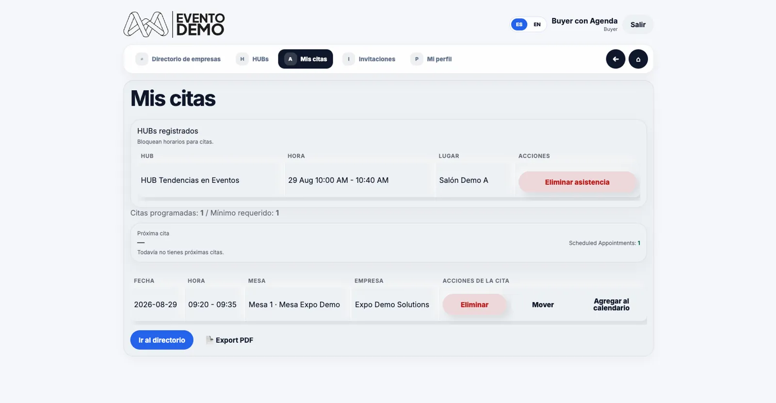Open the Directorio de empresas tab
776x403 pixels.
point(178,59)
